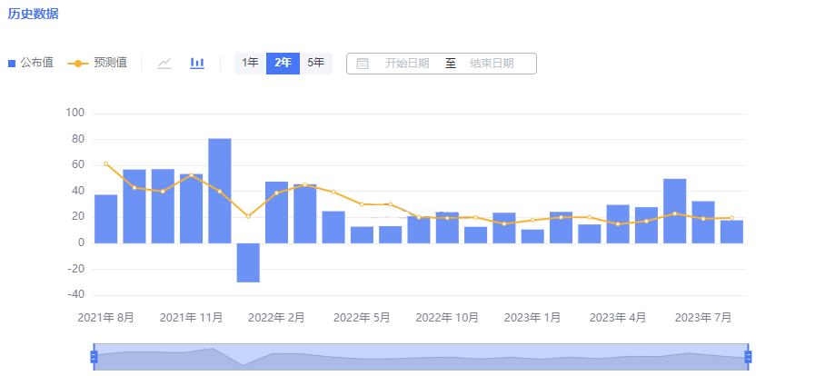Click right handle of zoom slider

748,357
